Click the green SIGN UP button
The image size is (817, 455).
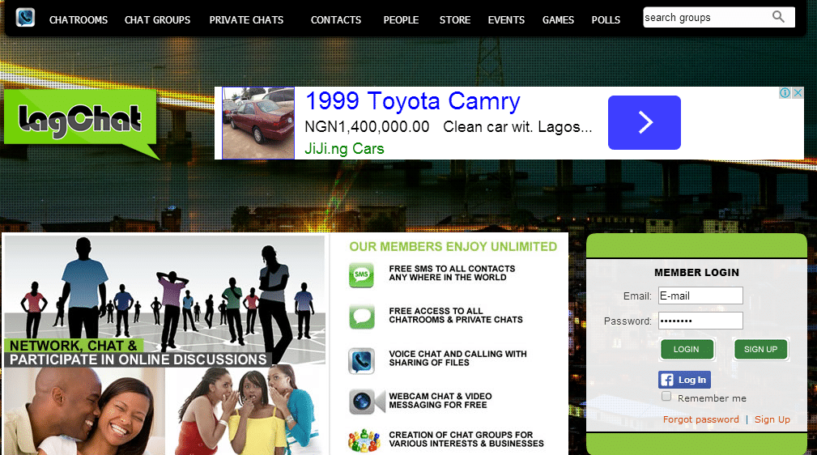[x=760, y=349]
